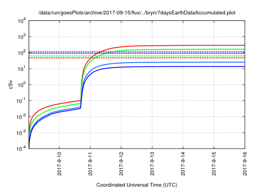Viewport: 270px width, 189px height.
Task: Click the 10^0 y-axis tick label
Action: (22, 85)
